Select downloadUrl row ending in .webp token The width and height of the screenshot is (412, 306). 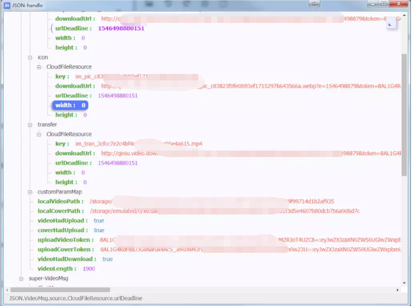[x=228, y=86]
